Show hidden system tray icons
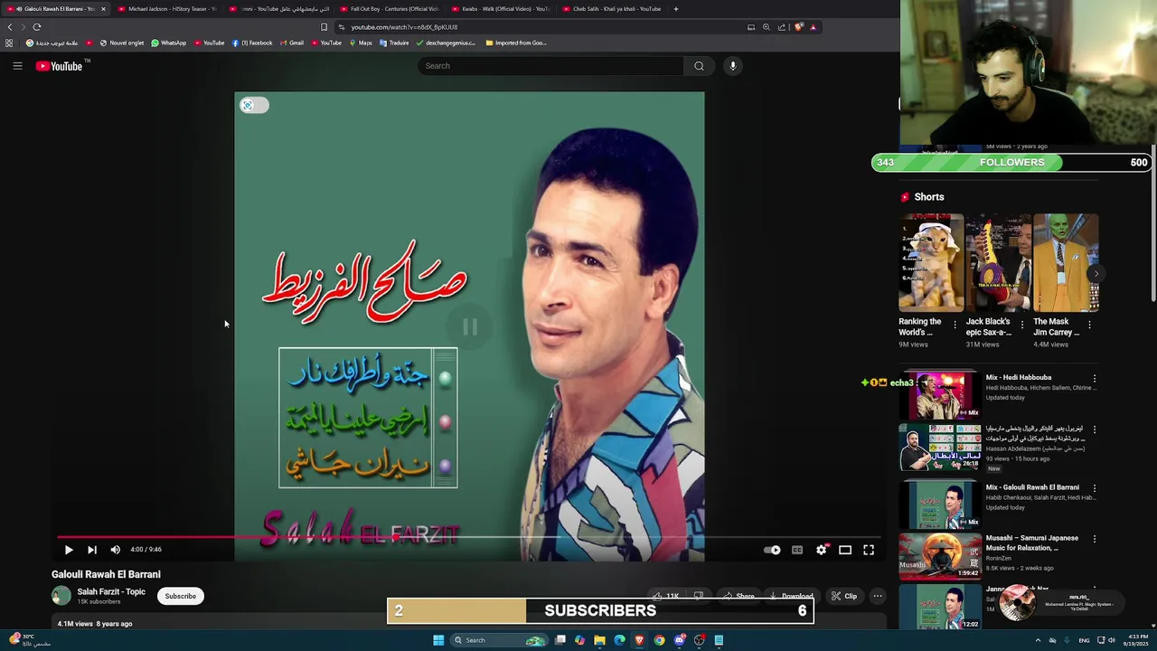The height and width of the screenshot is (651, 1157). 1038,640
